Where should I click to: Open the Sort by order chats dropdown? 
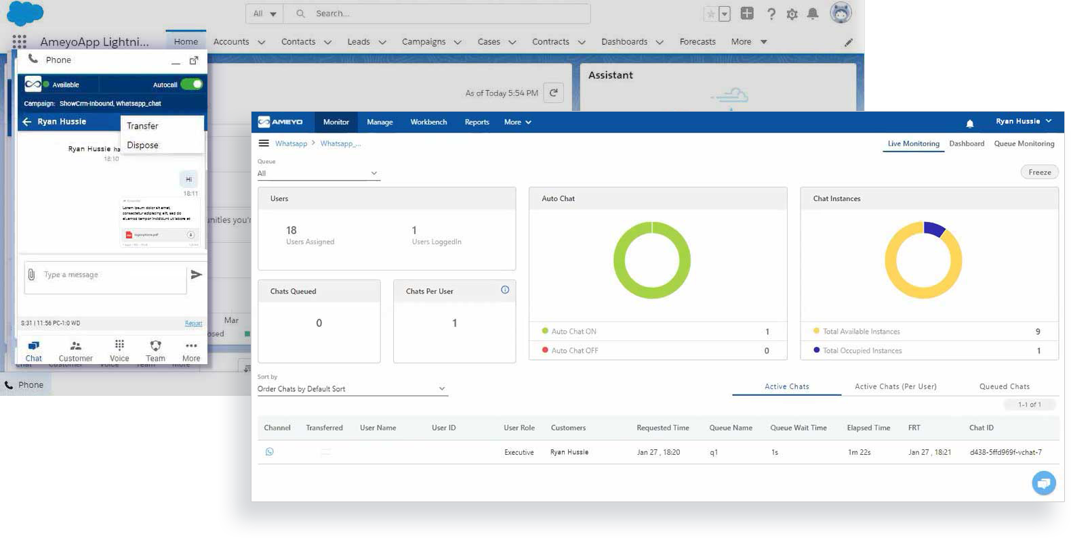click(x=352, y=389)
